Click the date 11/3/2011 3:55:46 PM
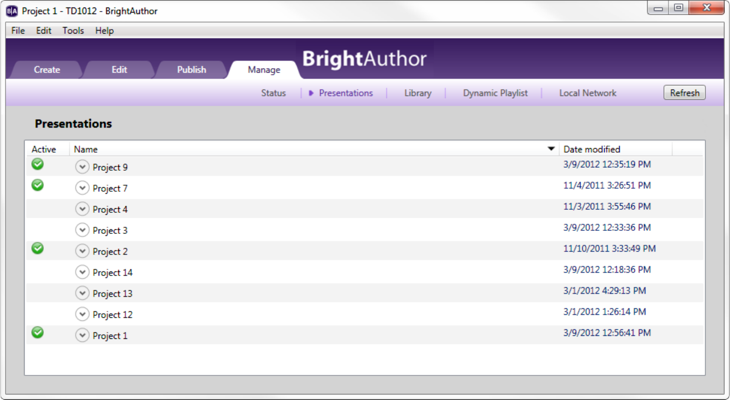The width and height of the screenshot is (730, 400). pyautogui.click(x=607, y=206)
